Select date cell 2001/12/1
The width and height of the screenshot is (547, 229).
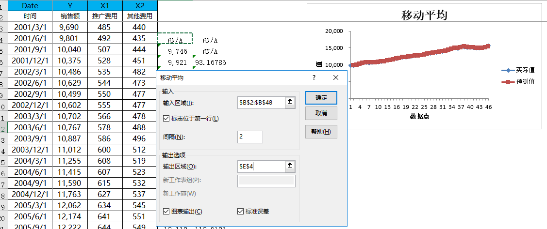click(x=30, y=61)
